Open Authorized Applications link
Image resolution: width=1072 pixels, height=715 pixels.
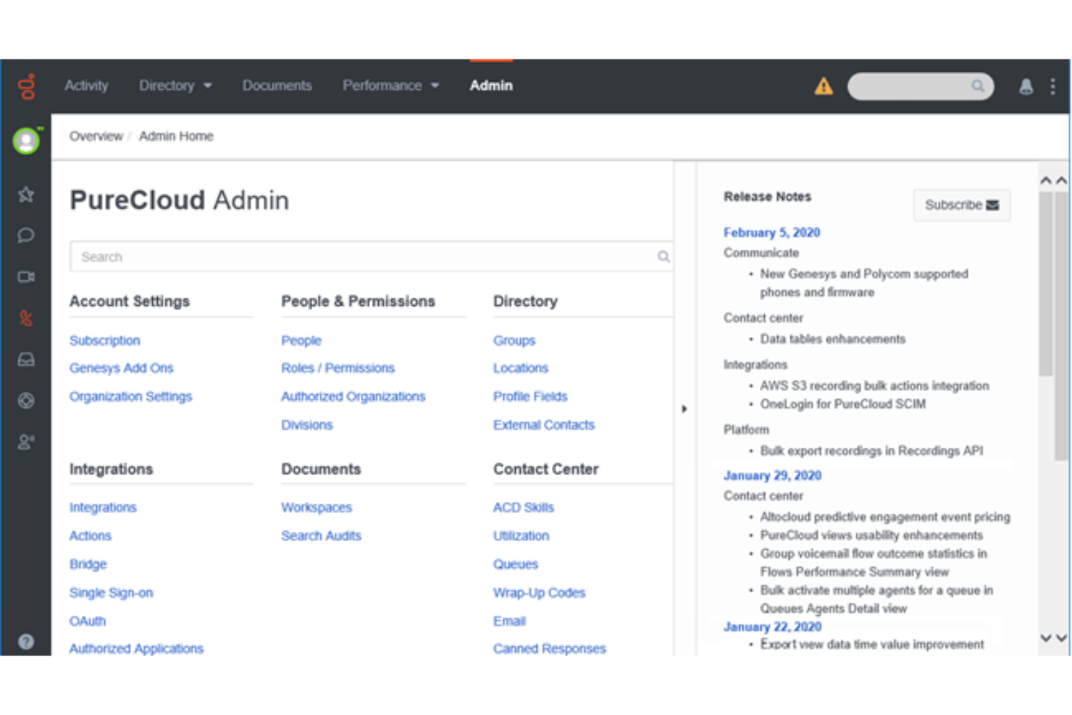[137, 648]
